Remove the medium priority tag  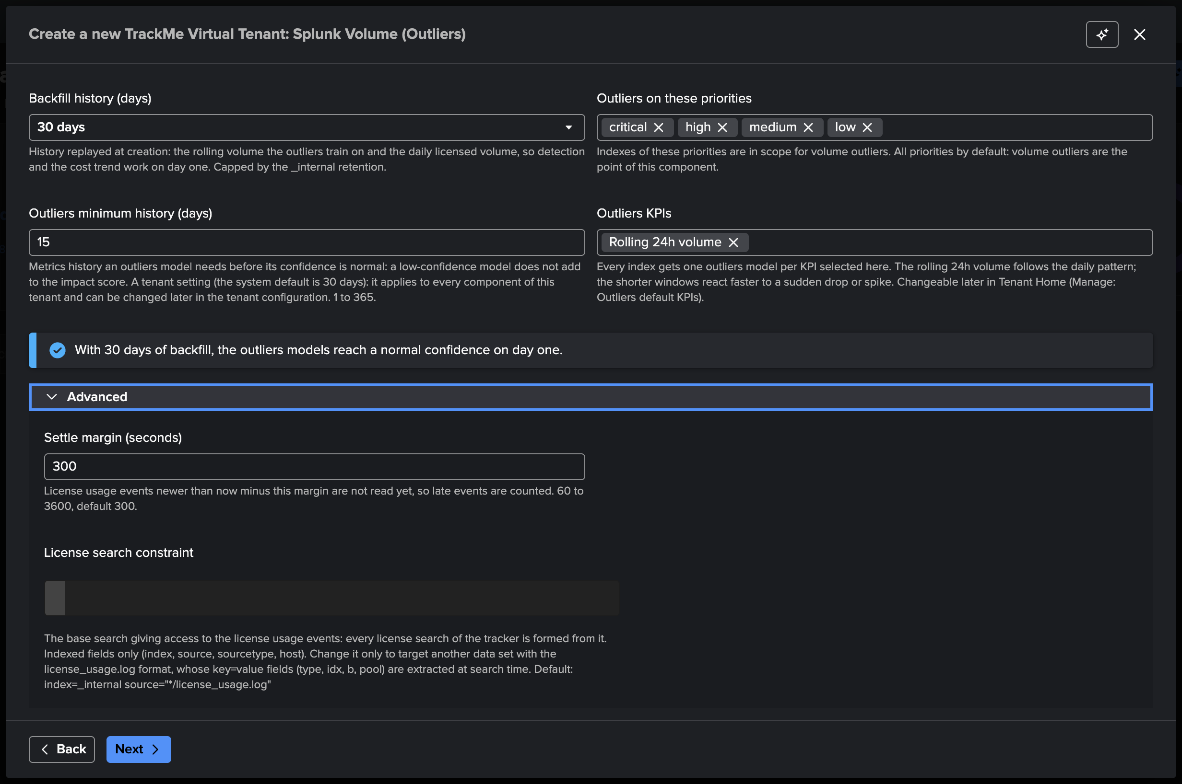pos(808,127)
